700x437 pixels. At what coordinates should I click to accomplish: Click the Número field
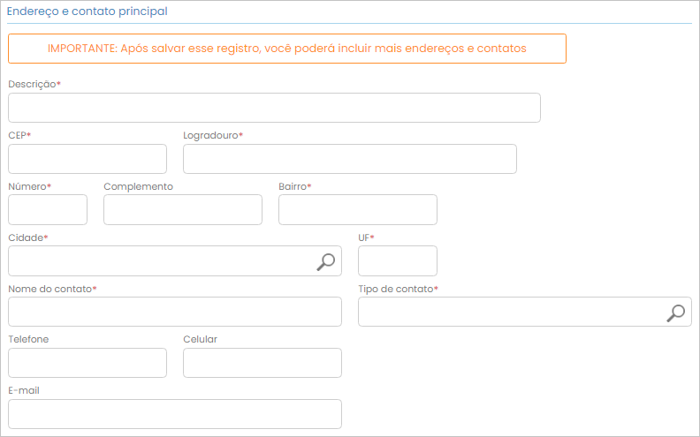tap(48, 210)
